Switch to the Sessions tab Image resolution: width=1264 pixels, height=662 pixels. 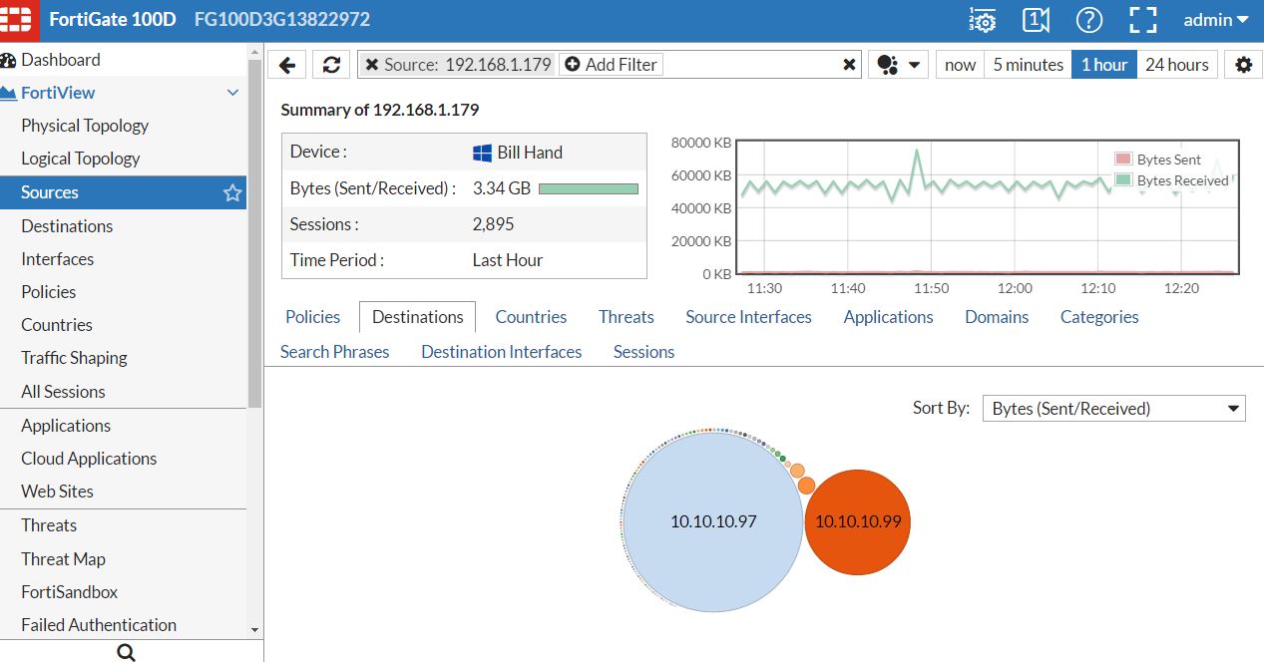(x=643, y=352)
